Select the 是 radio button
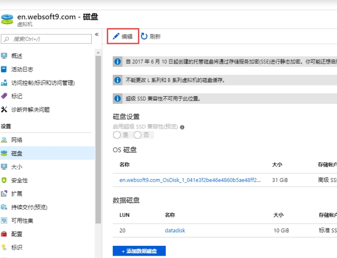 (117, 135)
